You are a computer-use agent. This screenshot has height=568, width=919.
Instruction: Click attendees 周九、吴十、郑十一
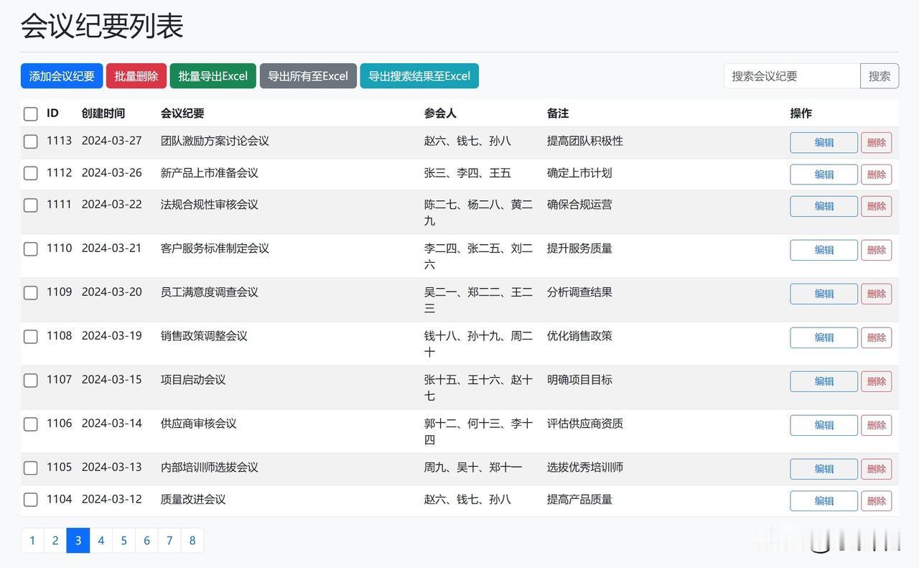coord(473,467)
